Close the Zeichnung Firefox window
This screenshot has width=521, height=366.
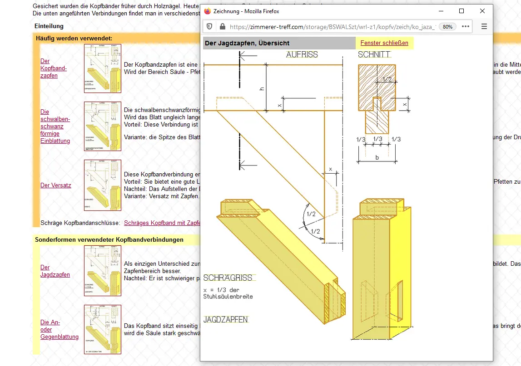[x=482, y=11]
